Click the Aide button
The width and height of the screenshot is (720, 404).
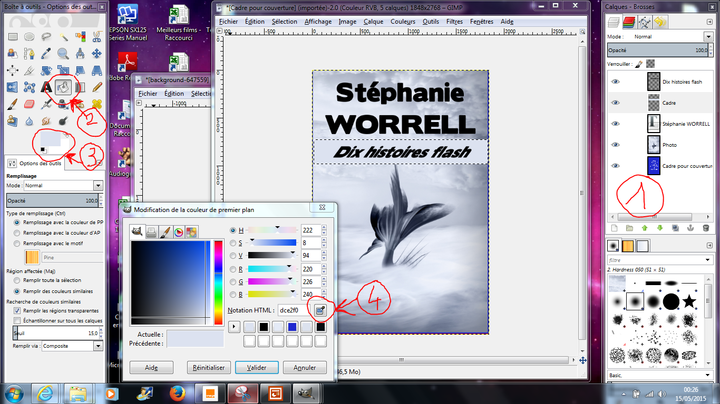pyautogui.click(x=151, y=368)
